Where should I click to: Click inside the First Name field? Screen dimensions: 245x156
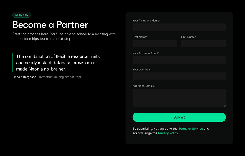155,44
